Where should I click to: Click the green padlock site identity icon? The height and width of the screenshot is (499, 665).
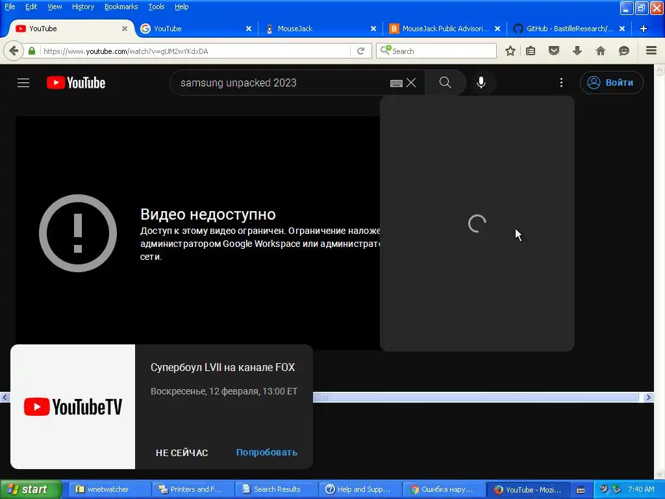point(32,51)
